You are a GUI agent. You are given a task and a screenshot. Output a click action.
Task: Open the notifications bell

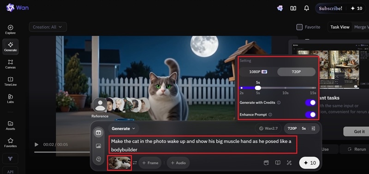306,8
